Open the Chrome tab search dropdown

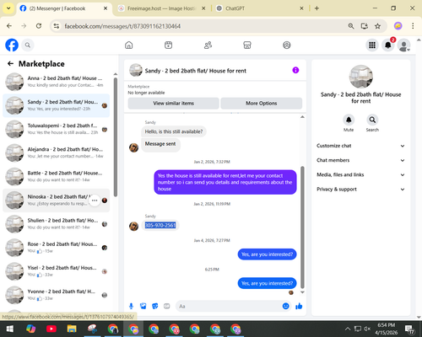[8, 8]
